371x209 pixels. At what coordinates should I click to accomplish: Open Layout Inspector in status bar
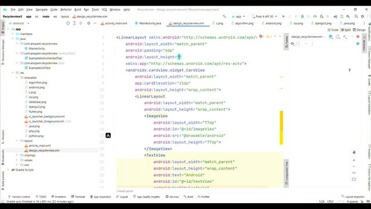pos(352,197)
